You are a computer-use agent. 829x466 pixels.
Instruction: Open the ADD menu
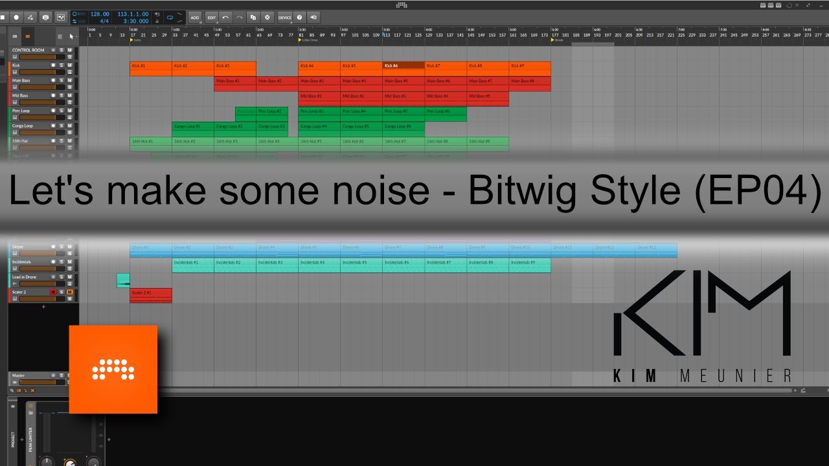(x=194, y=17)
